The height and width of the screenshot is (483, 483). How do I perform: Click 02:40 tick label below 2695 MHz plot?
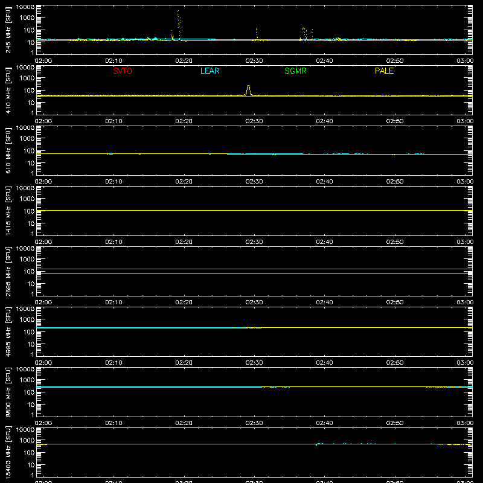(324, 302)
